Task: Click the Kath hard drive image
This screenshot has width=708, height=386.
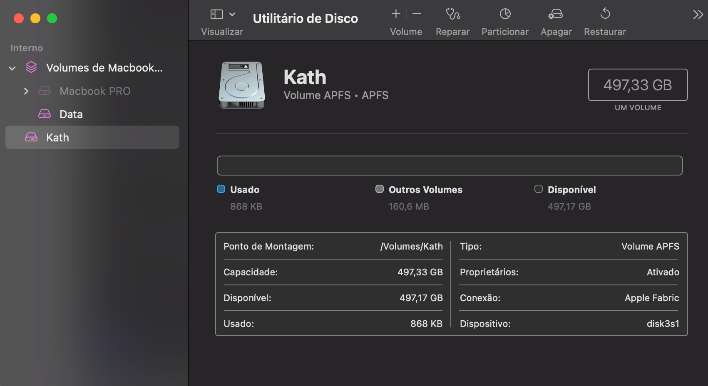Action: point(242,85)
